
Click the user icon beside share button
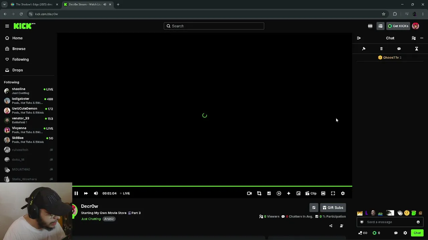(341, 226)
